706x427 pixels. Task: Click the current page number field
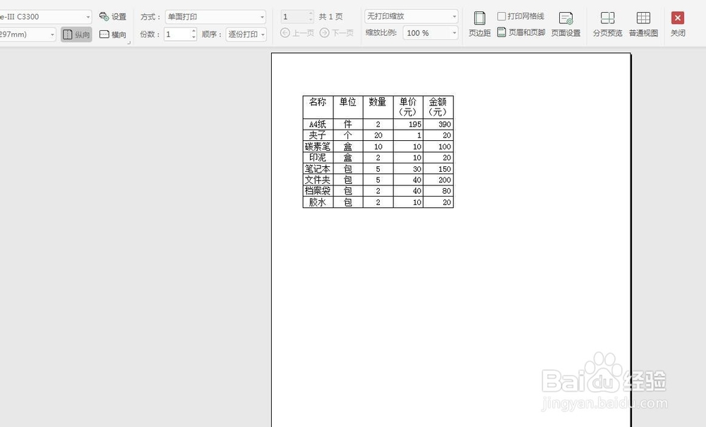[x=294, y=17]
